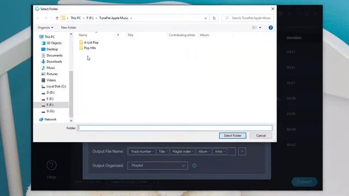Open the dialog help question mark icon
Viewport: 349px width, 196px height.
click(x=270, y=28)
